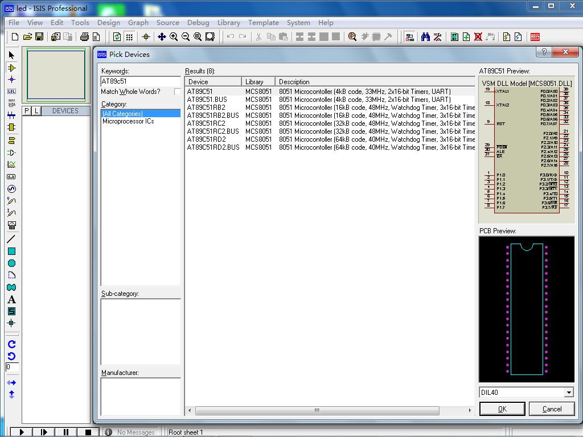Select the Graph Mode tool
This screenshot has width=583, height=437.
11,164
